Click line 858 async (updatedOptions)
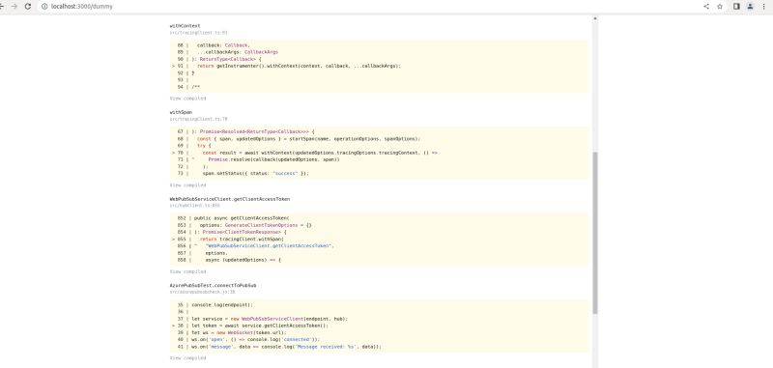Image resolution: width=773 pixels, height=368 pixels. pyautogui.click(x=243, y=260)
